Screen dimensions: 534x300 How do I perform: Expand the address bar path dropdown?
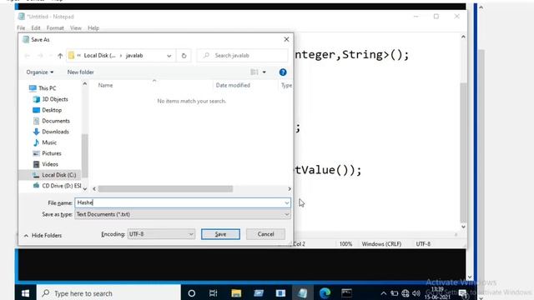pos(169,56)
